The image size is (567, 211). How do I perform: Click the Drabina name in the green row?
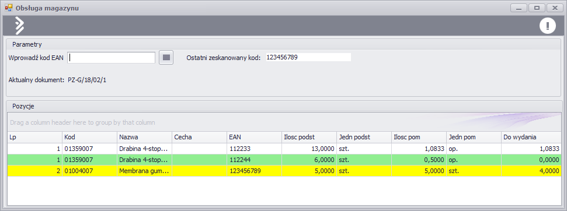click(x=144, y=160)
